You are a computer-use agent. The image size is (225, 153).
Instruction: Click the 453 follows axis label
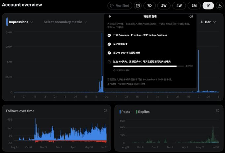click(x=10, y=119)
